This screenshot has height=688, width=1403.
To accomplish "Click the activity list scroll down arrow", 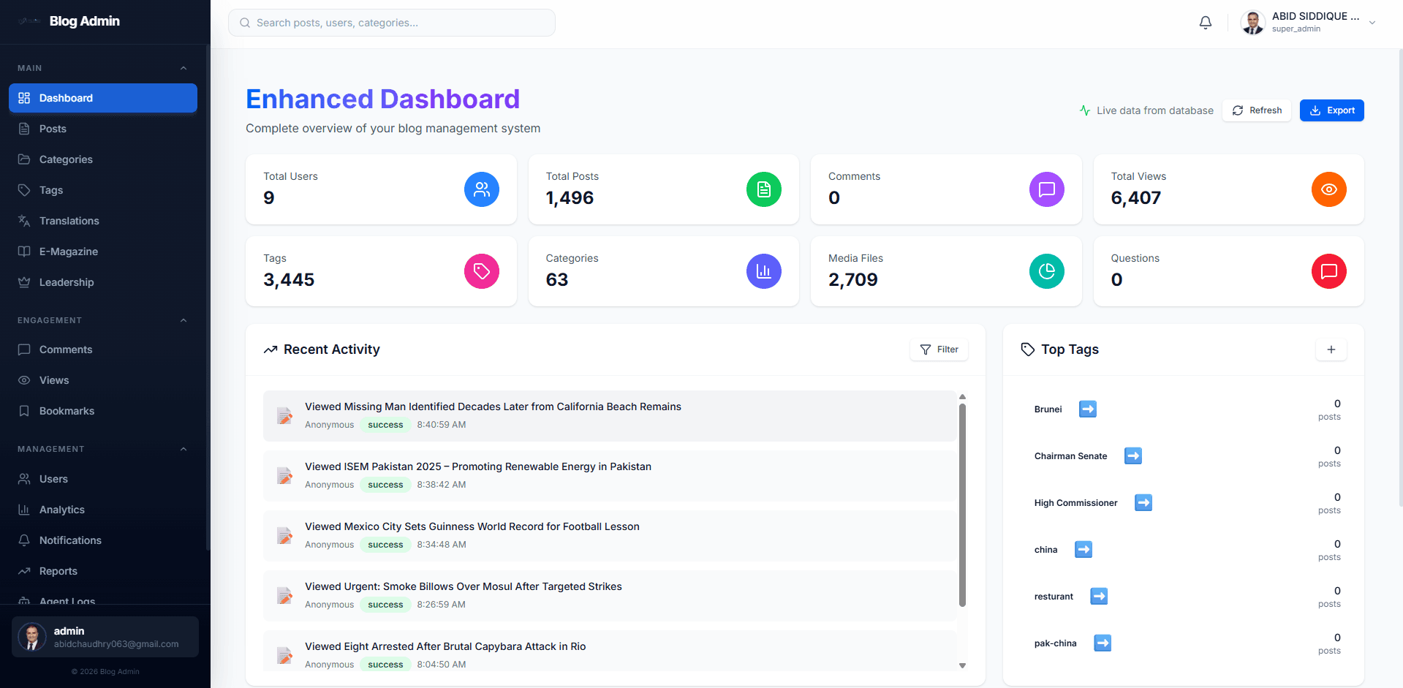I will pyautogui.click(x=962, y=665).
